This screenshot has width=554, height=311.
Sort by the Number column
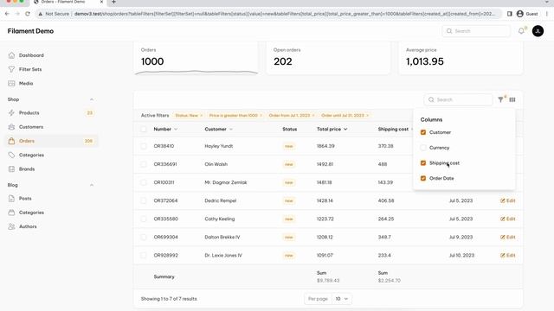point(165,130)
